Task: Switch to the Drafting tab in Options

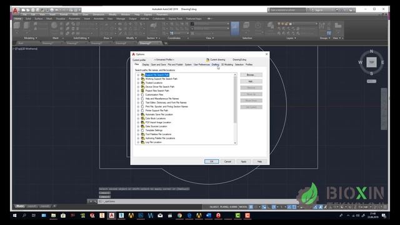Action: coord(215,64)
